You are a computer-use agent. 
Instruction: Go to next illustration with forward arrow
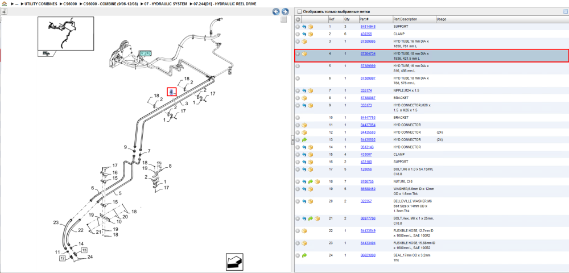tap(285, 11)
